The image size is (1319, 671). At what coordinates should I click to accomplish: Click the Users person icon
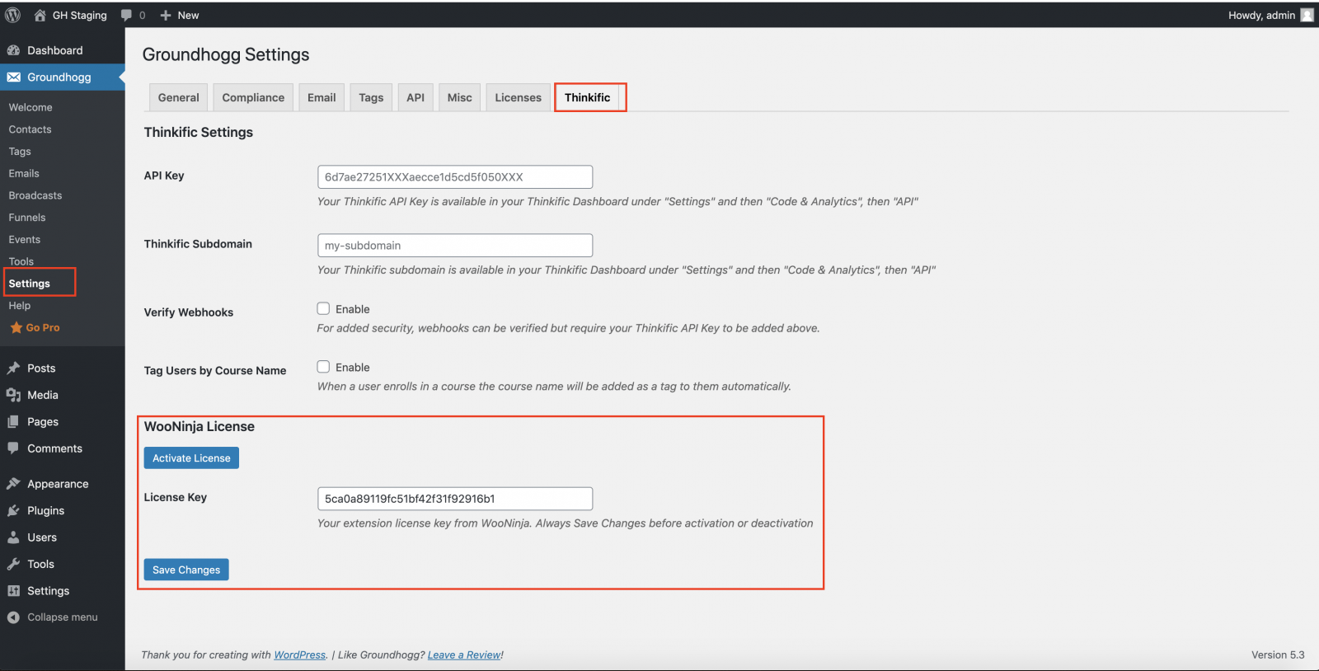pyautogui.click(x=13, y=537)
